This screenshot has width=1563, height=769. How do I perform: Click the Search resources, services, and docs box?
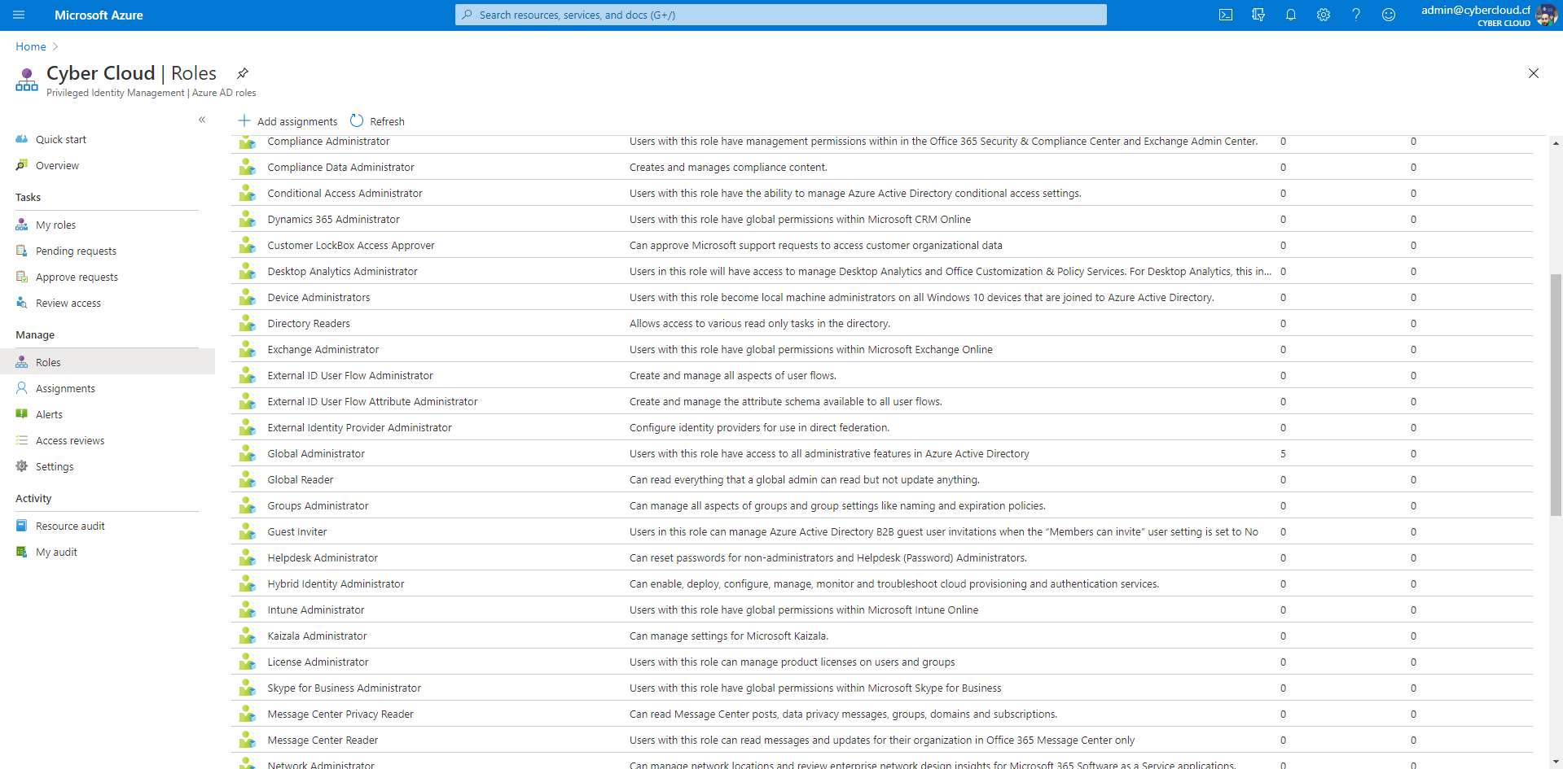tap(781, 15)
